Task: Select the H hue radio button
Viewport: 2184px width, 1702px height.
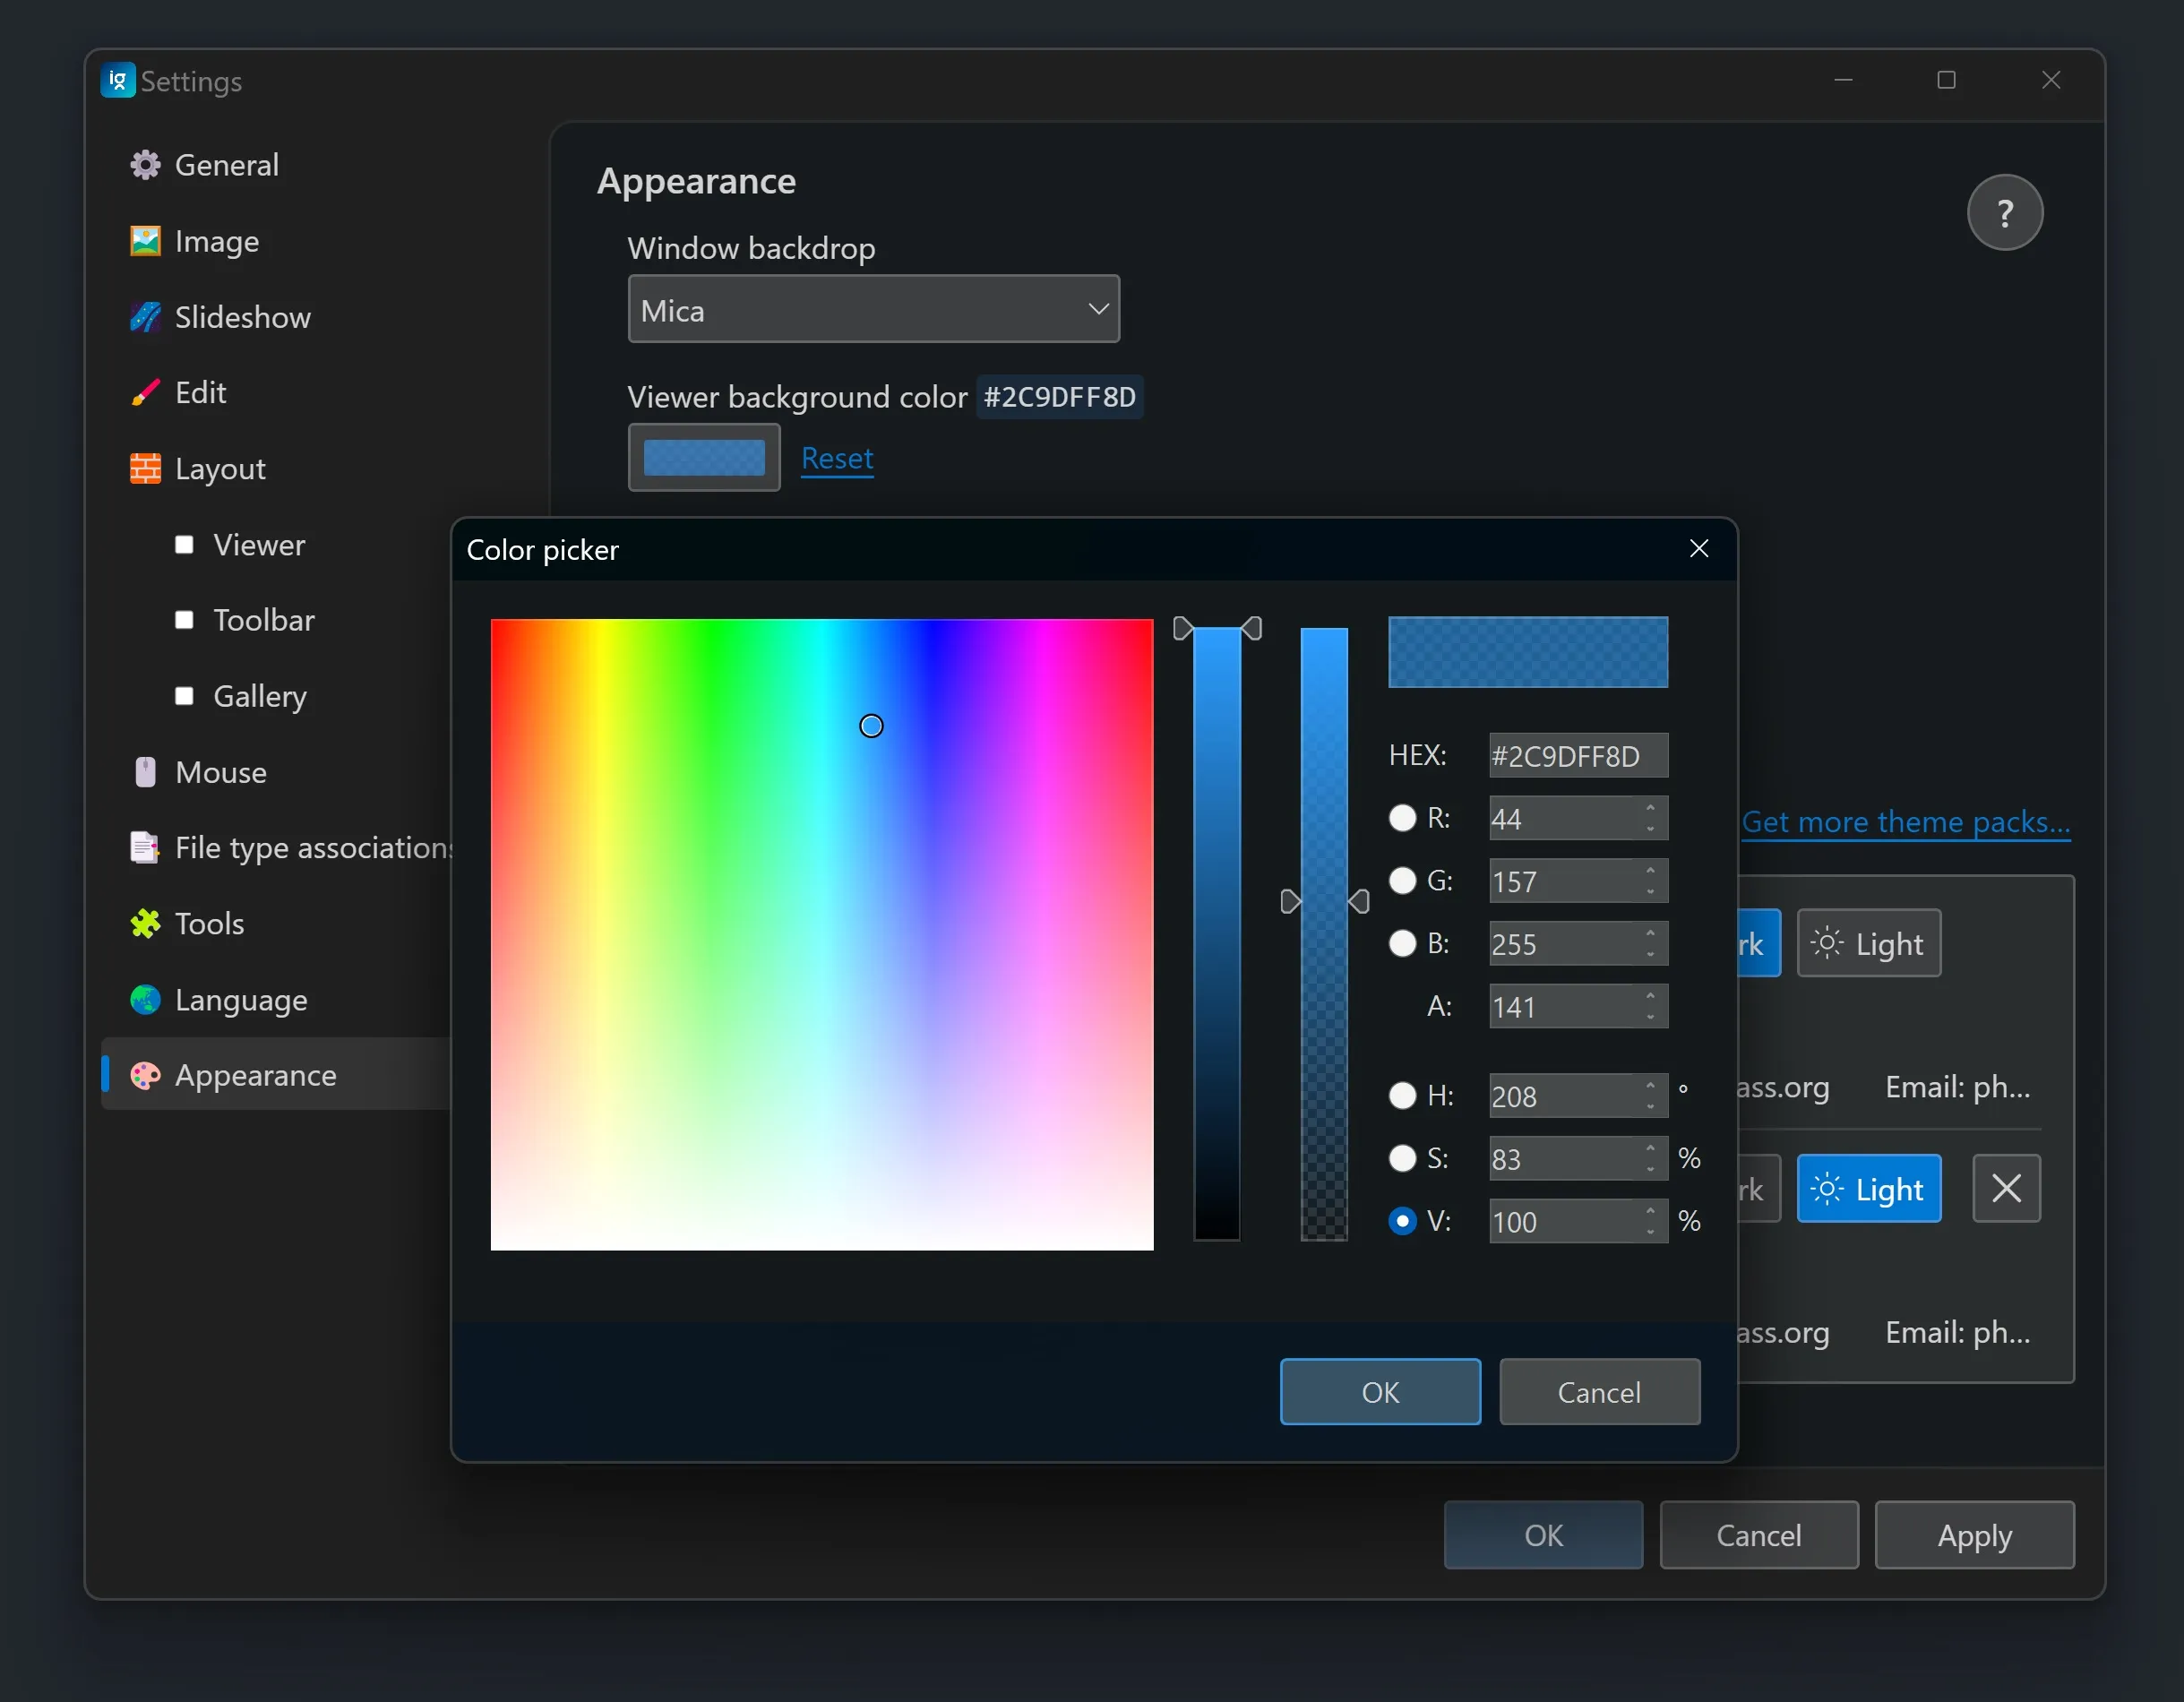Action: pyautogui.click(x=1402, y=1095)
